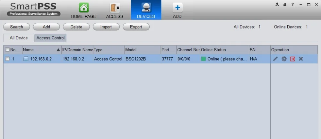The height and width of the screenshot is (139, 321).
Task: Click the SN column header
Action: (260, 50)
